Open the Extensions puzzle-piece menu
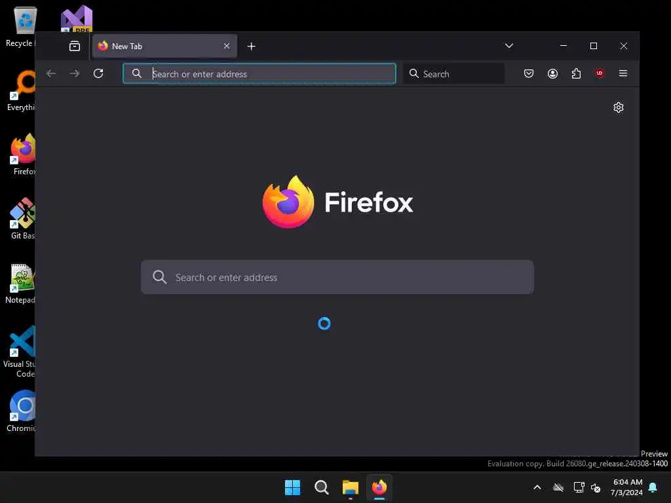This screenshot has width=671, height=503. coord(576,73)
